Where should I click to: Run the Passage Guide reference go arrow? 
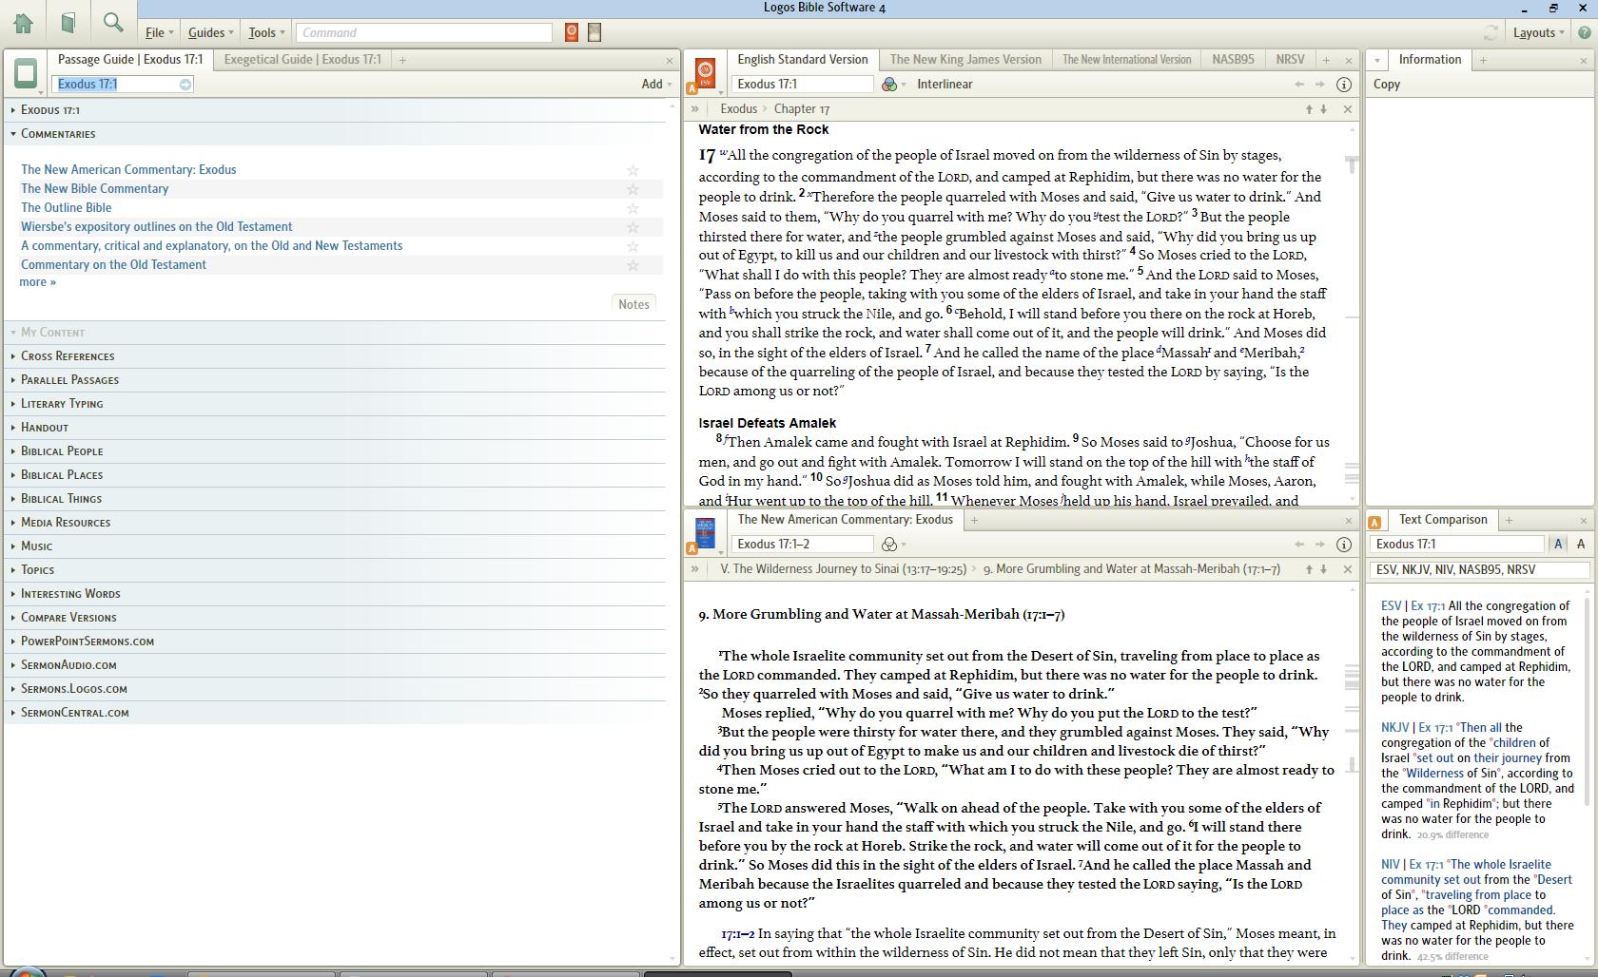pos(185,85)
